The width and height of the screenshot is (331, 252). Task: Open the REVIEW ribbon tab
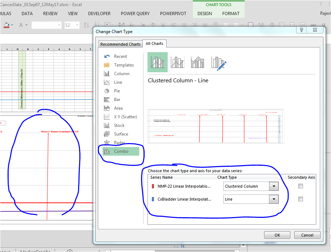[50, 14]
